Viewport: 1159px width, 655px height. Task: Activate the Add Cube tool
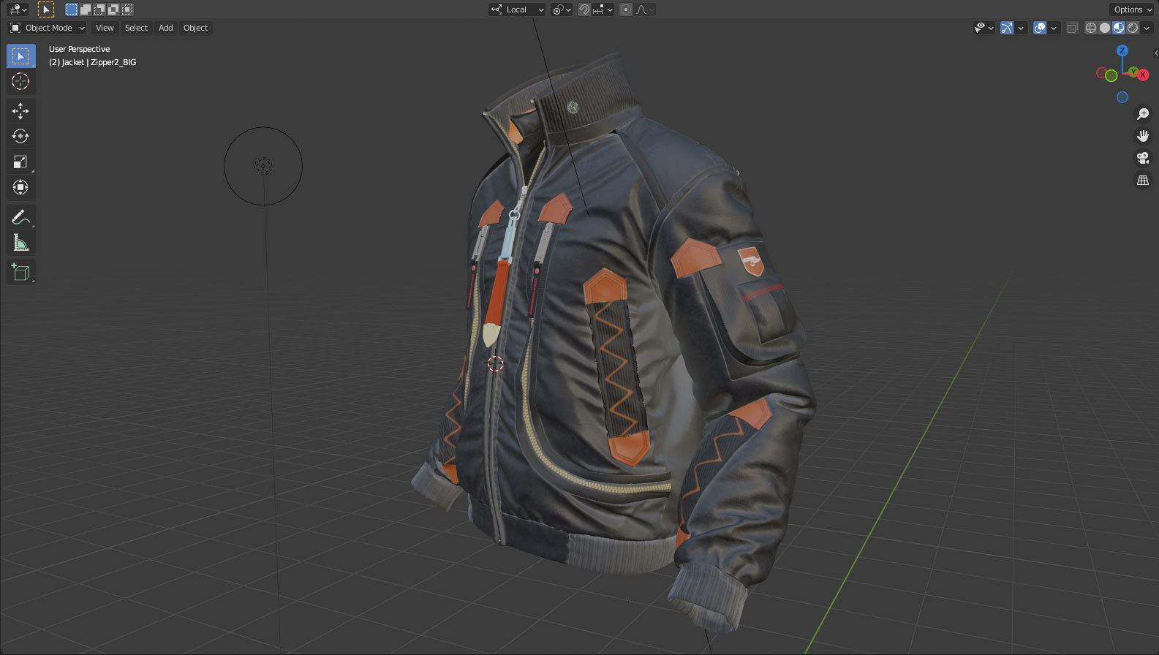(x=20, y=272)
